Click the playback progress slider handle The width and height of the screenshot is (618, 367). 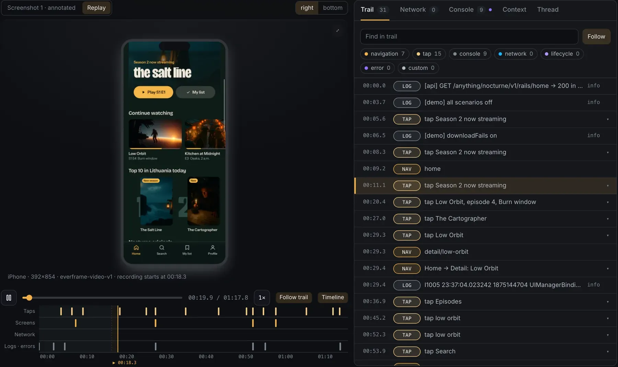click(x=29, y=298)
